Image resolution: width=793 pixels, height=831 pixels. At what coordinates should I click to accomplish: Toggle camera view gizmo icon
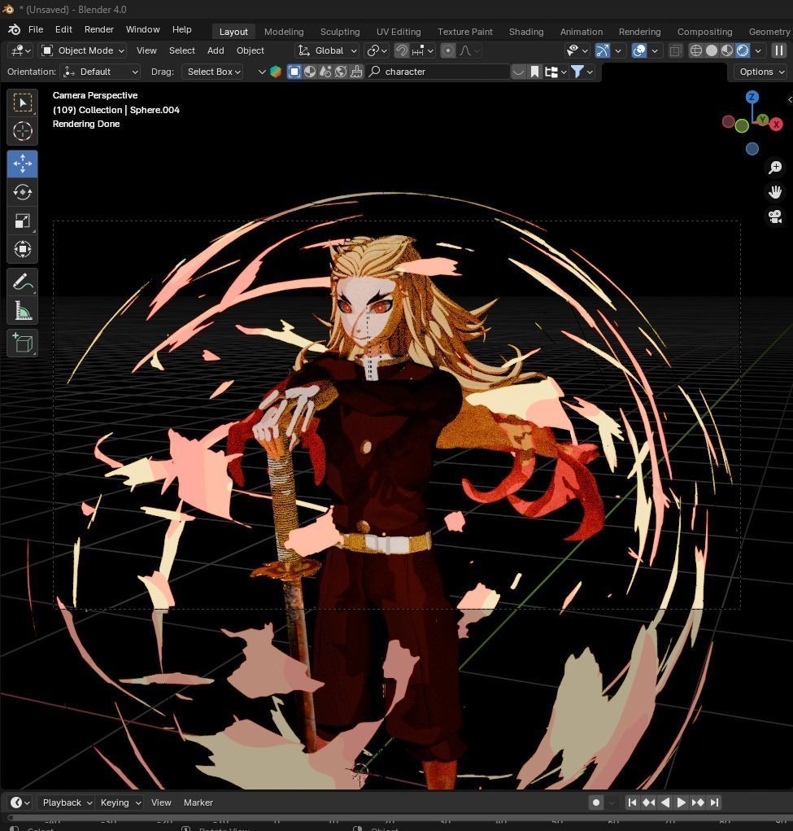[775, 216]
